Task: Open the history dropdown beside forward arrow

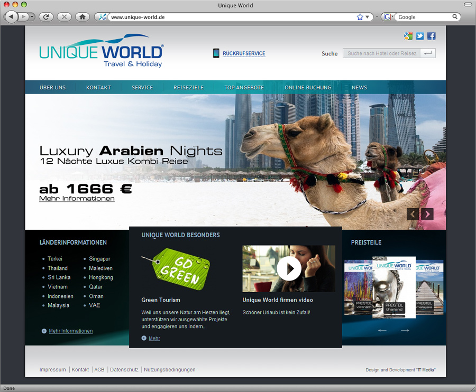Action: pyautogui.click(x=32, y=17)
